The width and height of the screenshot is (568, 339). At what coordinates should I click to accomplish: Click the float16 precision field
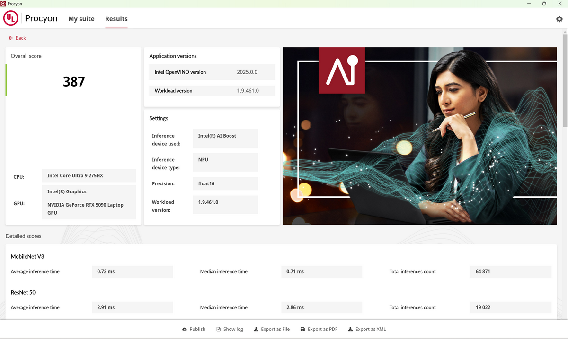click(x=225, y=183)
